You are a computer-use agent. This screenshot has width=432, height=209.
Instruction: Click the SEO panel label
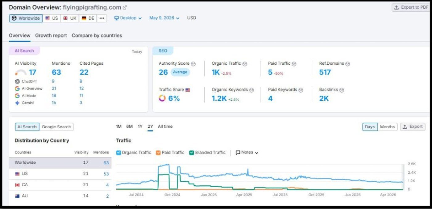click(163, 51)
